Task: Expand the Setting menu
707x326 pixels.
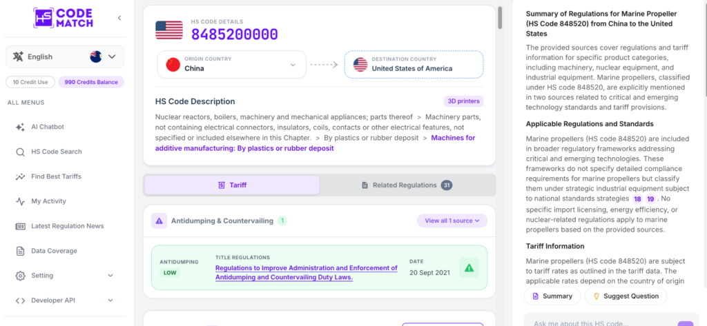Action: (65, 276)
